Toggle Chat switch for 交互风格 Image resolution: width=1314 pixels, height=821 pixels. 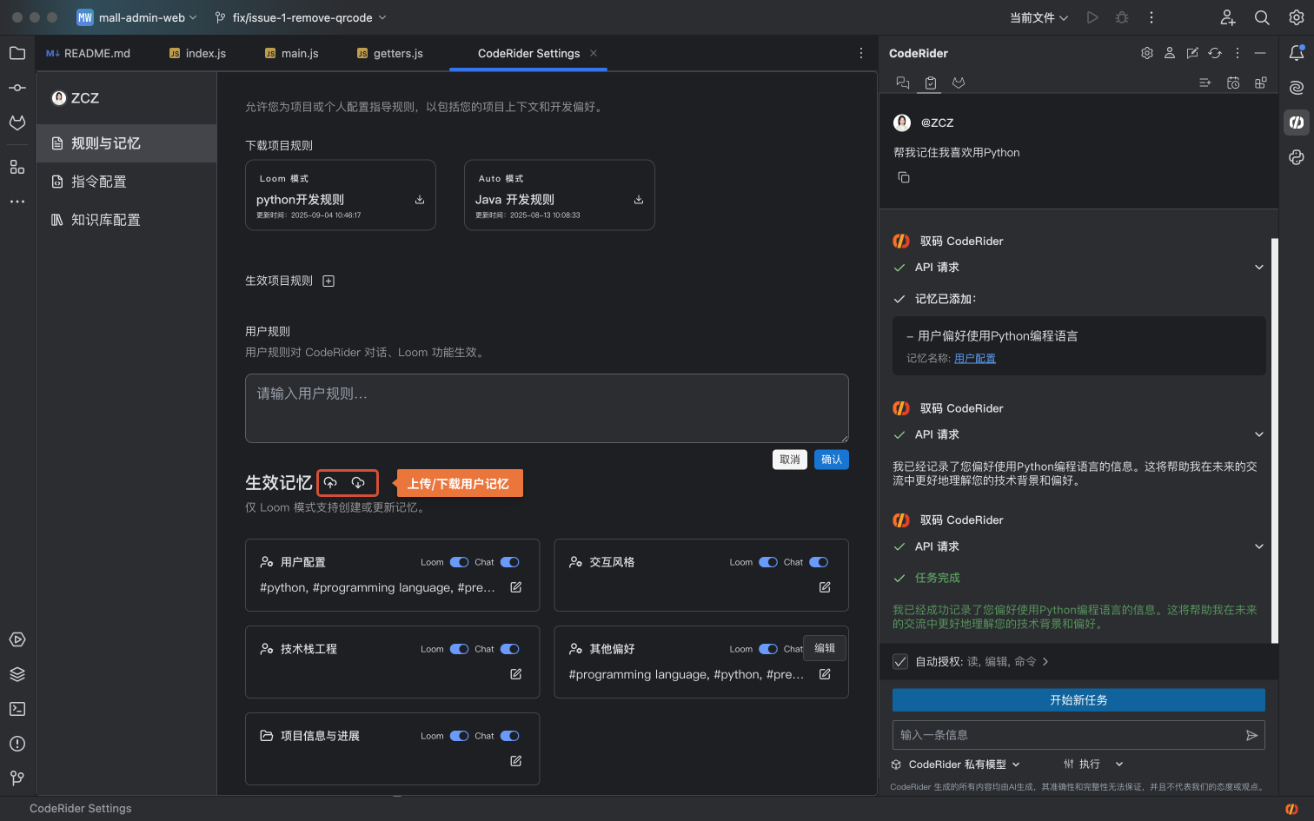point(819,562)
